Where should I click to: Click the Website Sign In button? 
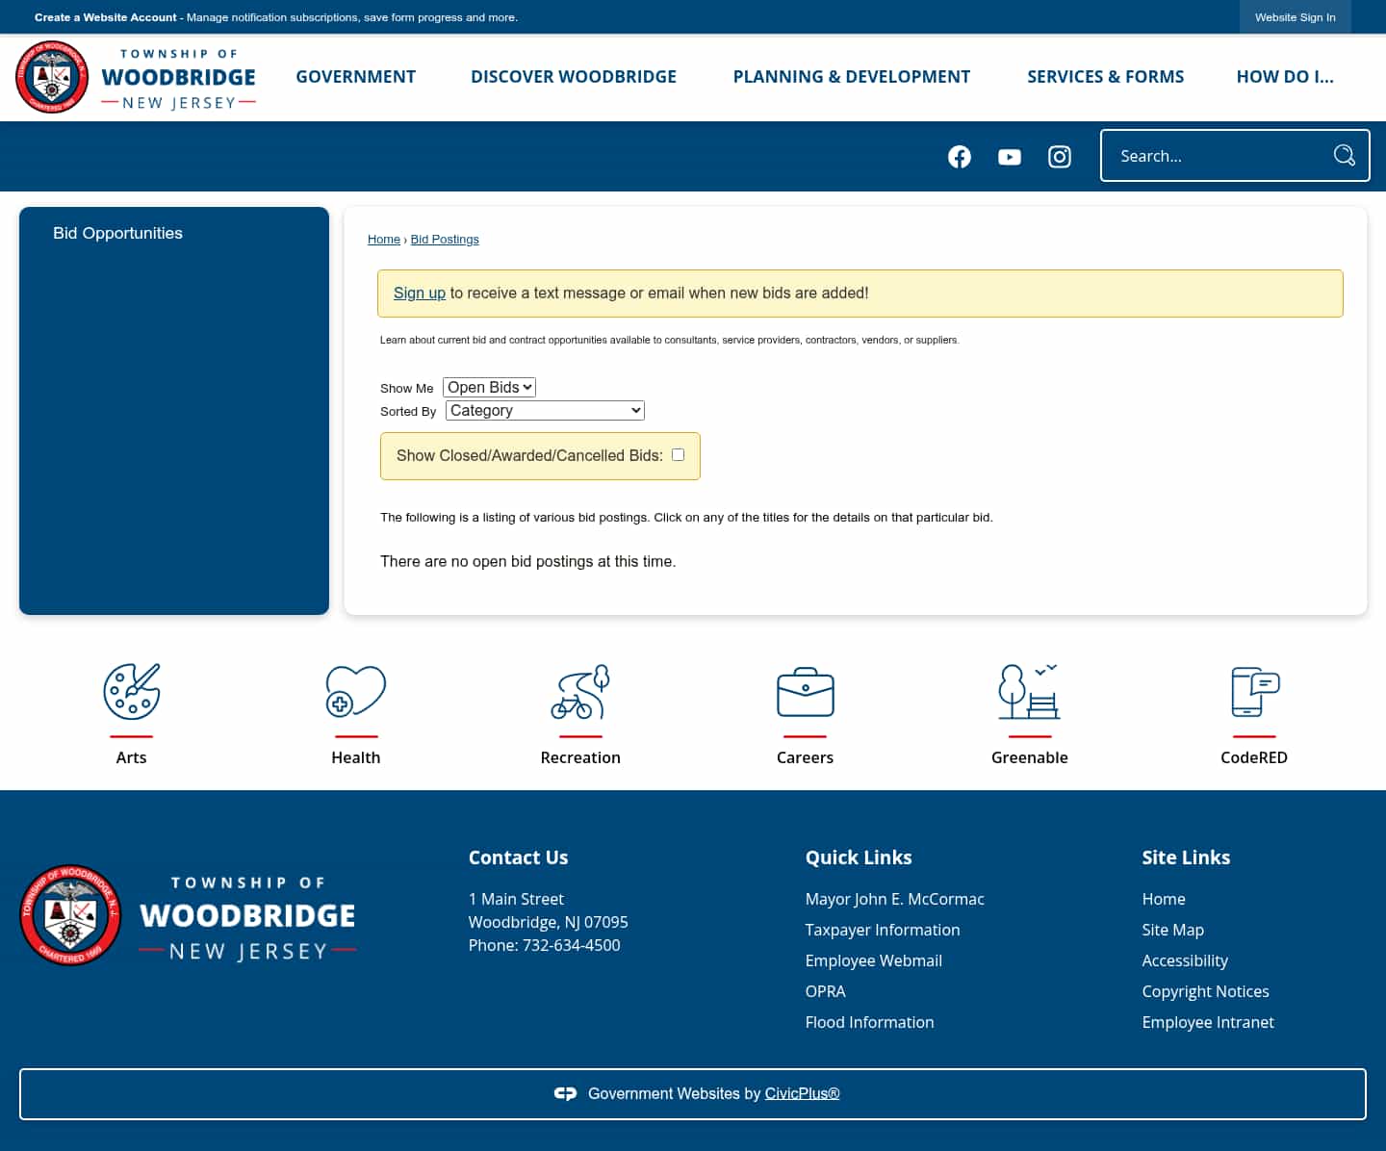1295,17
